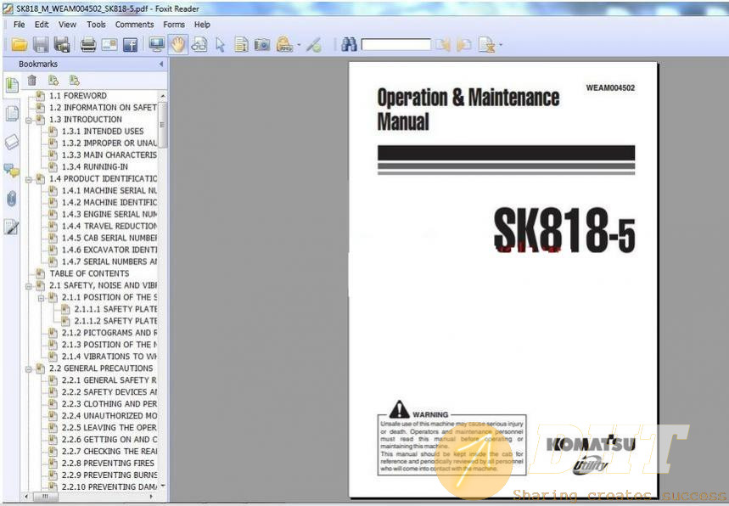
Task: Click the find text input field
Action: [396, 45]
